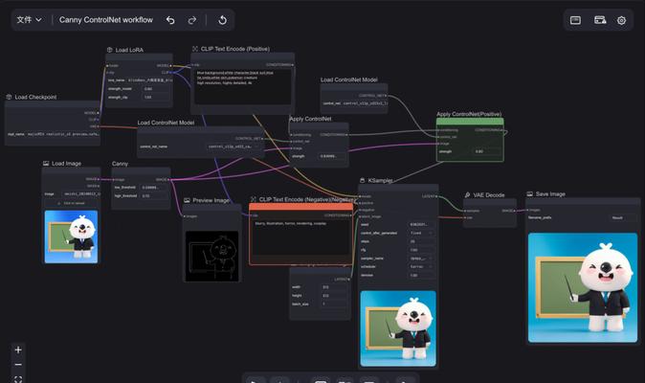The image size is (645, 383).
Task: Click the CLIP Text Encode (Negative) node icon
Action: pyautogui.click(x=254, y=199)
